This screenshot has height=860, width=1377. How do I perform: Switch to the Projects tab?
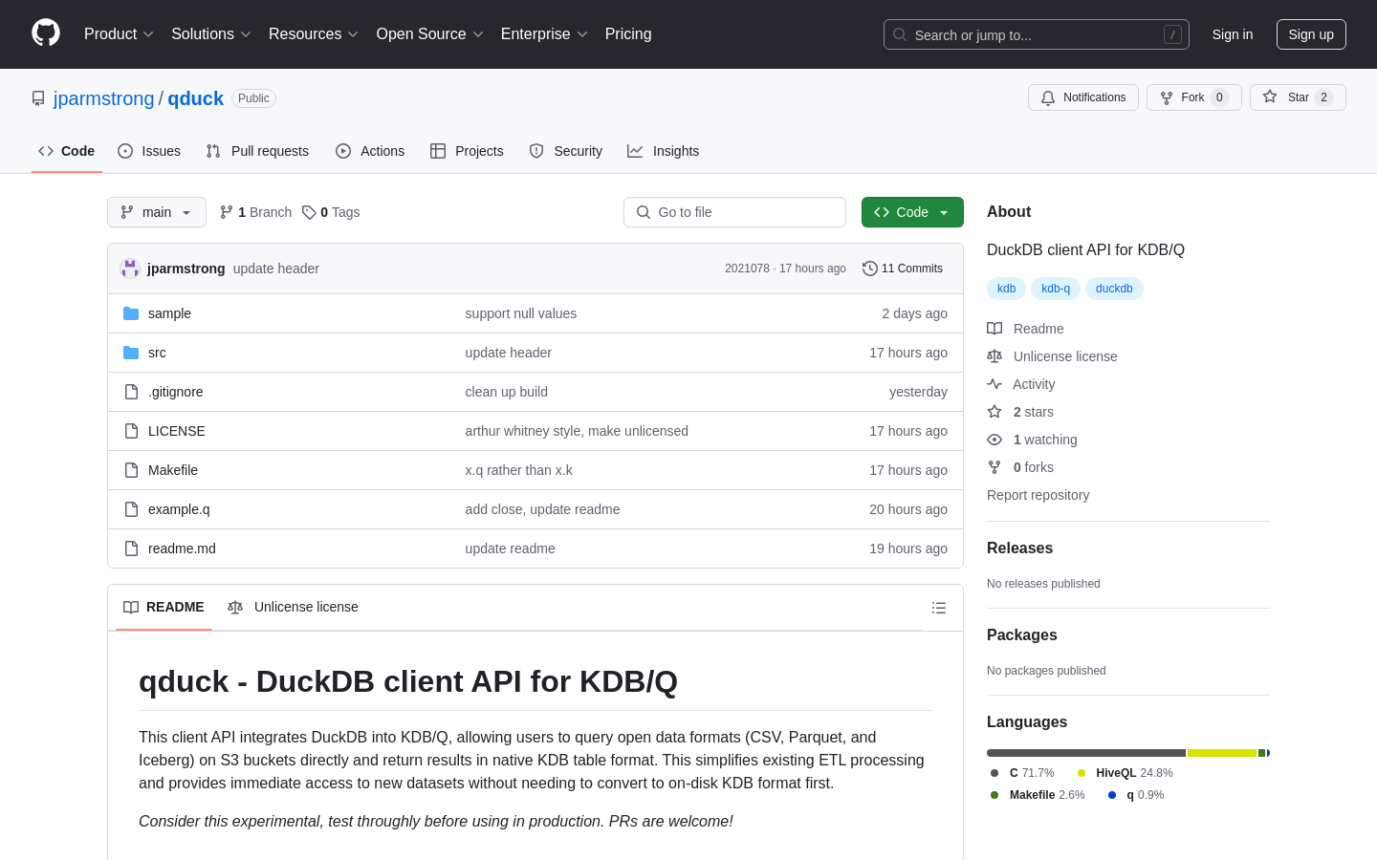(x=467, y=151)
